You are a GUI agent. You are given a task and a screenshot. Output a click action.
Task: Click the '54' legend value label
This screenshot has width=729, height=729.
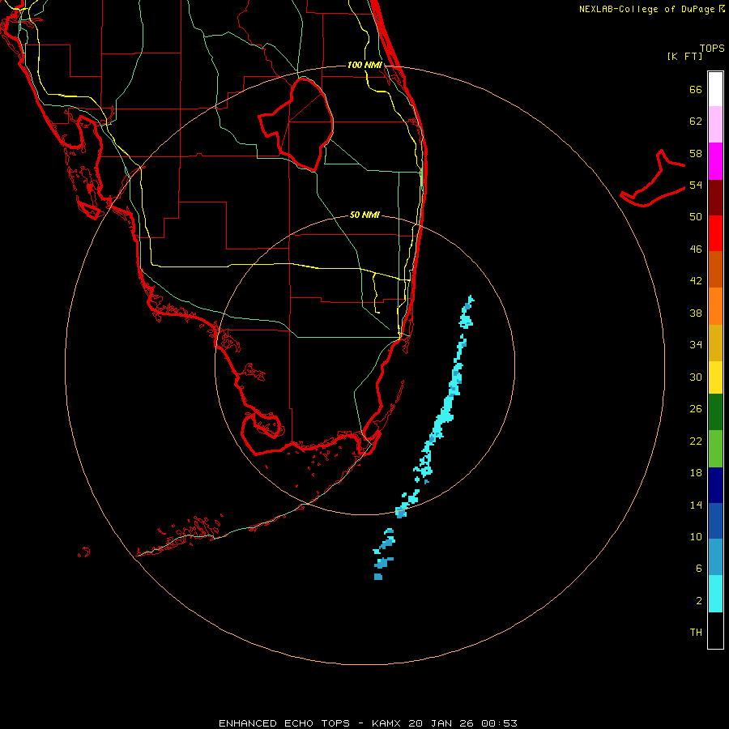(x=696, y=185)
